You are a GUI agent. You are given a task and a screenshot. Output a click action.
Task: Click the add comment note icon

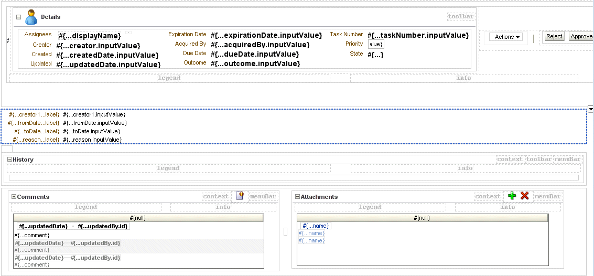(x=240, y=196)
